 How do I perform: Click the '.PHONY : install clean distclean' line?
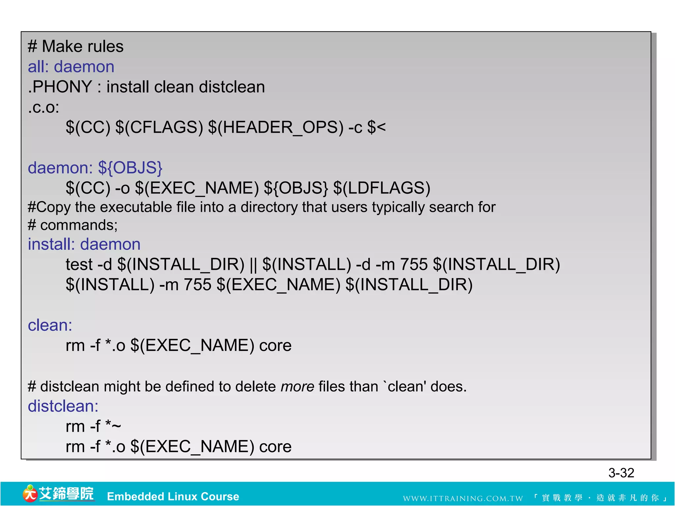click(x=146, y=87)
